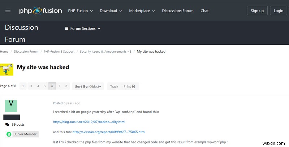289x147 pixels.
Task: Click the poster's V avatar
Action: pos(11,105)
